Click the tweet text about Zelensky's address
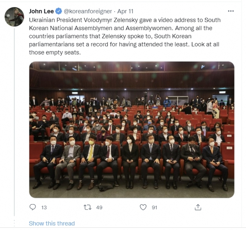This screenshot has width=246, height=230. [125, 36]
